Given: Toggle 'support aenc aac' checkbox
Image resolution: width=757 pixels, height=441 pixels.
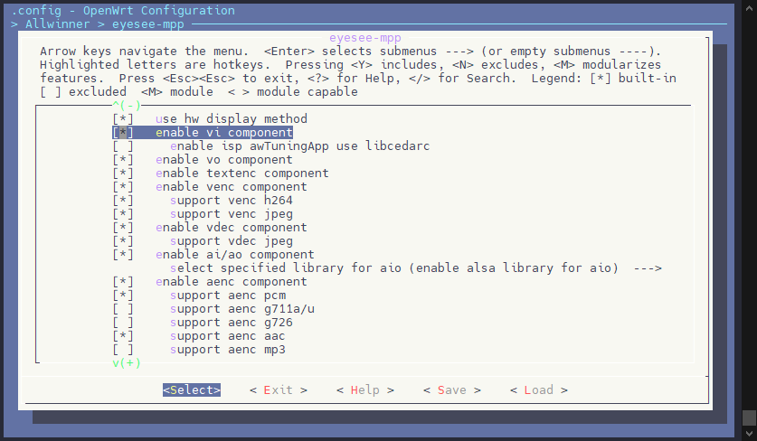Looking at the screenshot, I should 123,336.
